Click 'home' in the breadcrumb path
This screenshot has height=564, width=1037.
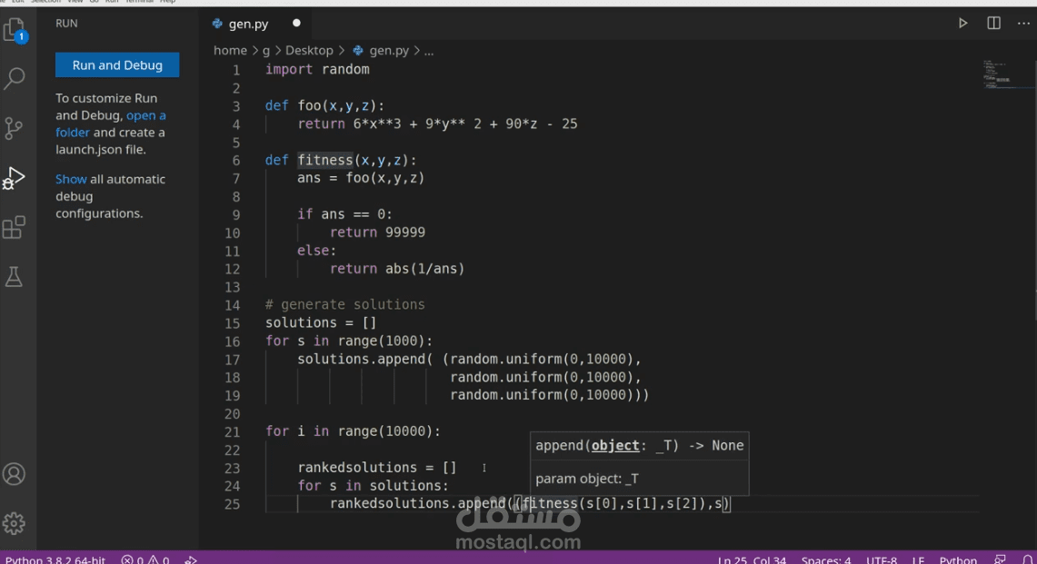pos(230,50)
